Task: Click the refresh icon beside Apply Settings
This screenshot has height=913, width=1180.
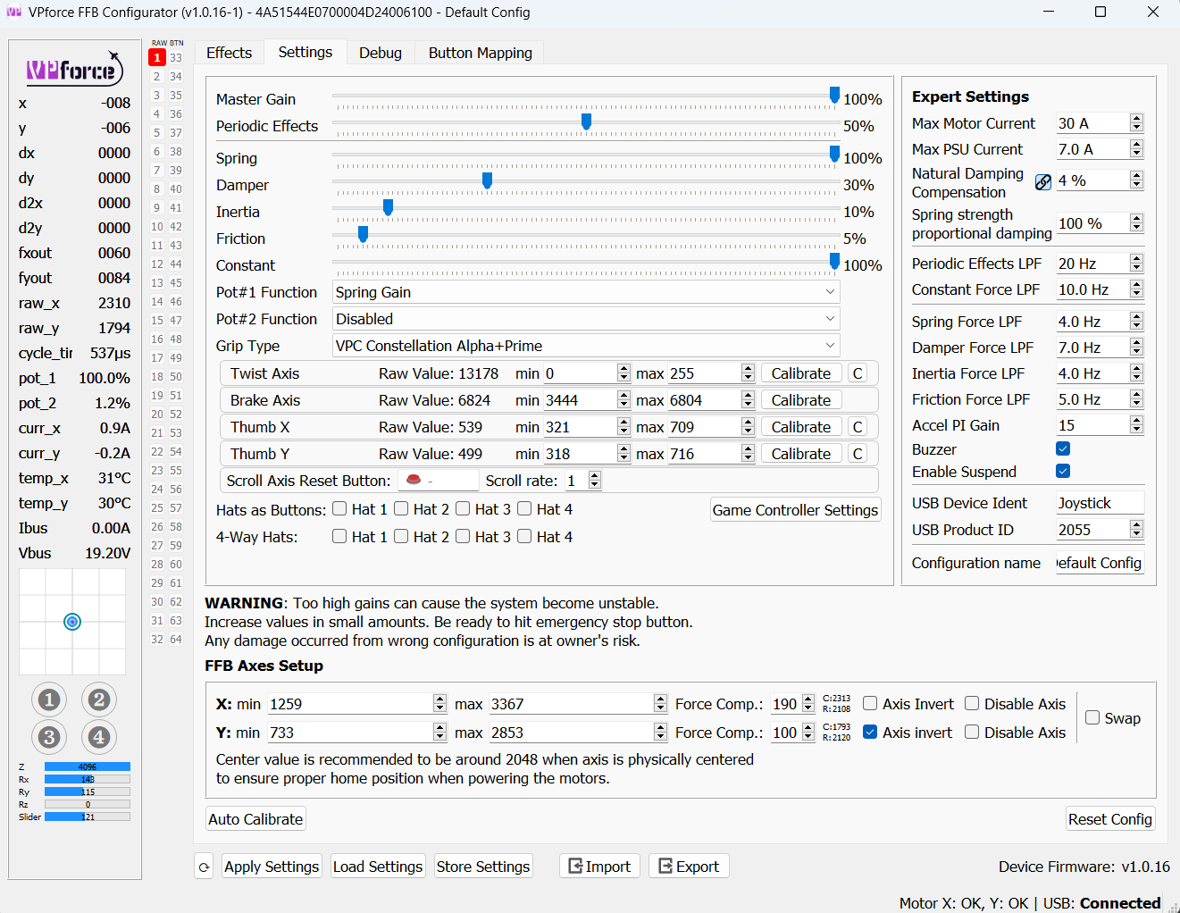Action: (204, 867)
